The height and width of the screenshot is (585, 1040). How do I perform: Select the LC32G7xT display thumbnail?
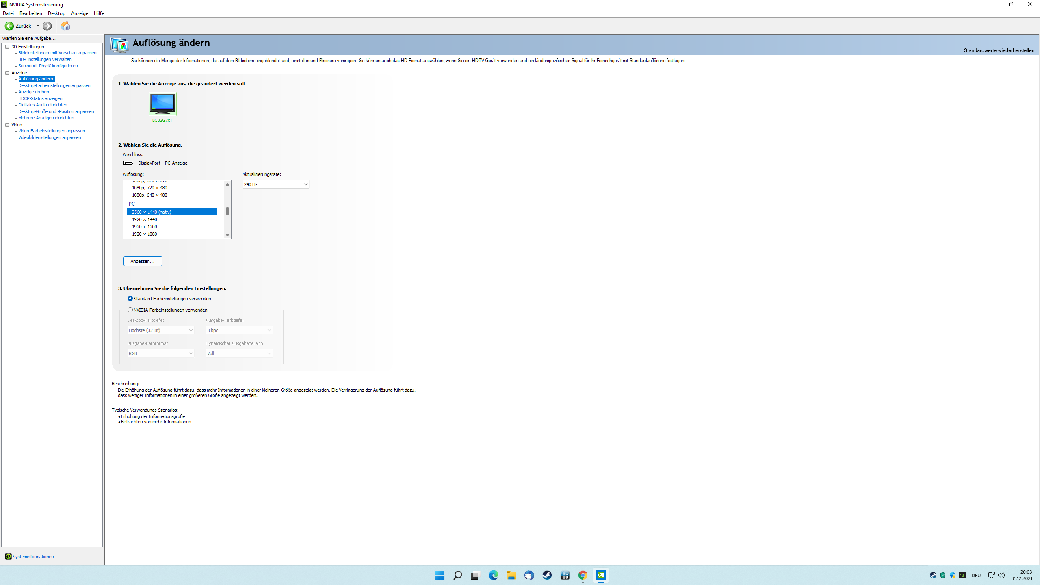pos(162,105)
